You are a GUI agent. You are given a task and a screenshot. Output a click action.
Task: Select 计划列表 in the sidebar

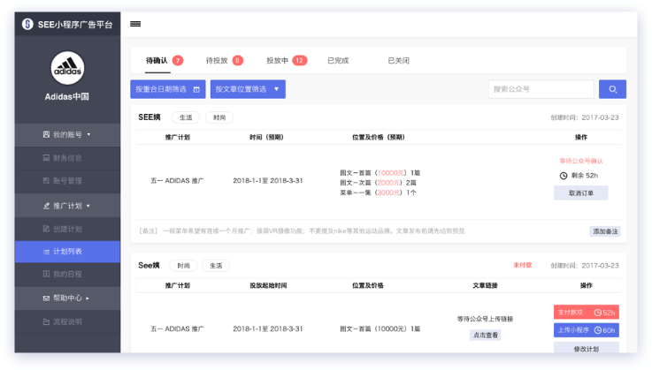click(67, 252)
